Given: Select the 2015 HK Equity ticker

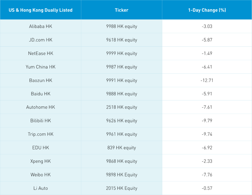Looking at the screenshot, I should pos(121,188).
